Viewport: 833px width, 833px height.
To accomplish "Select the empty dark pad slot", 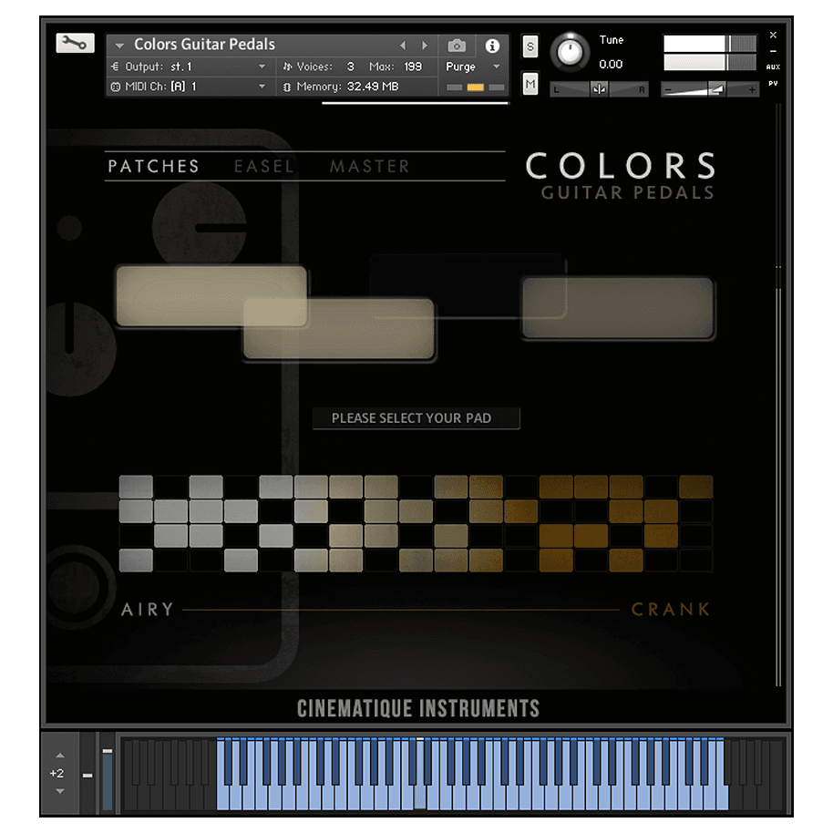I will tap(468, 286).
